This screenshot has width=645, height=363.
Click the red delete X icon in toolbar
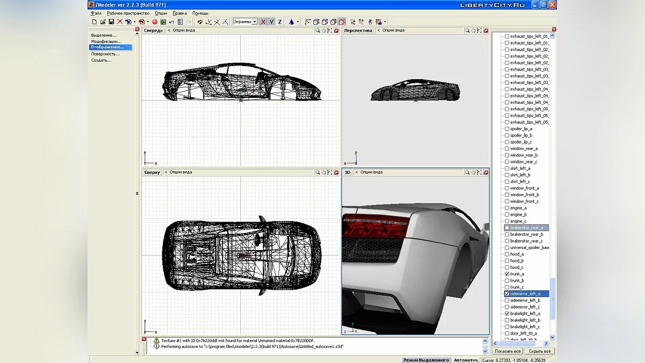pos(121,22)
